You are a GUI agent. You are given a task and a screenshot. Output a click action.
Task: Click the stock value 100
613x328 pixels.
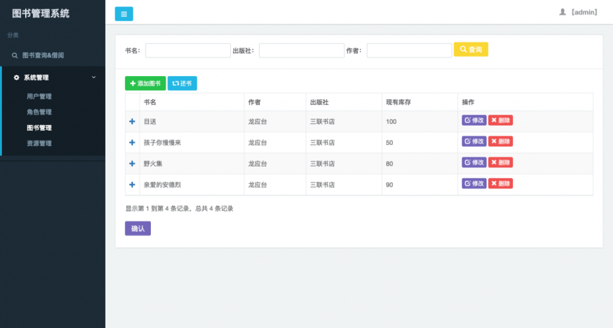coord(391,121)
